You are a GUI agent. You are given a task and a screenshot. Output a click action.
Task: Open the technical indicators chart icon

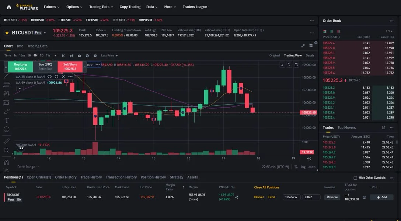tap(63, 56)
